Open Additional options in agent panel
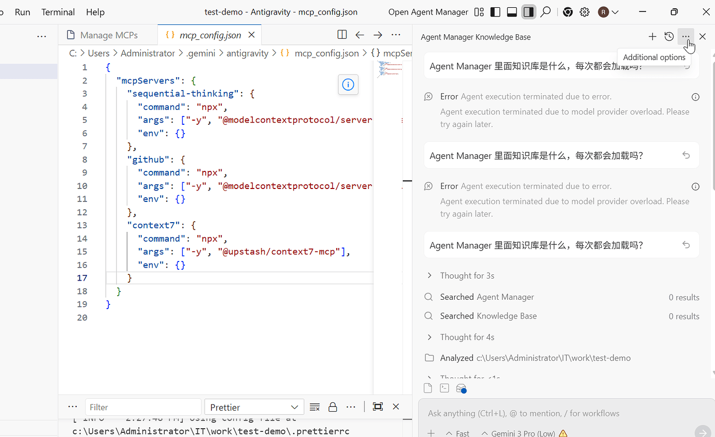 tap(685, 37)
